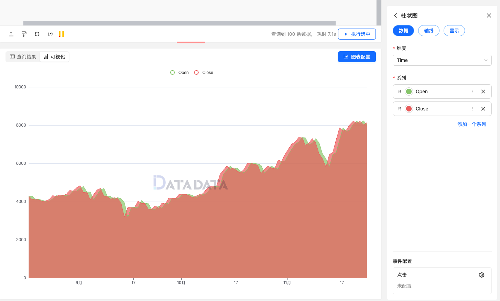Switch to the 查询结果 tab
This screenshot has width=500, height=301.
point(22,56)
